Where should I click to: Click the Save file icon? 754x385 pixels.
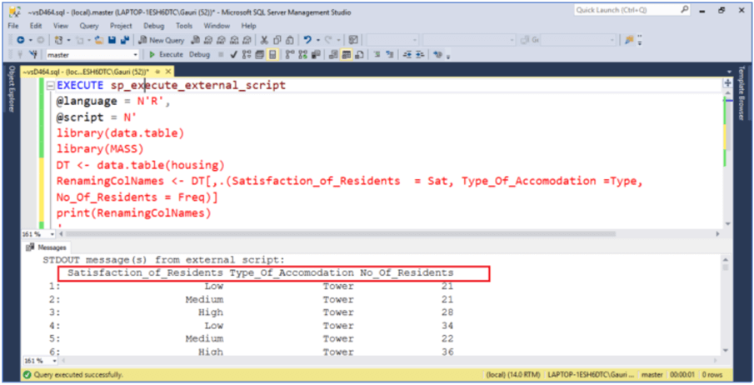112,40
